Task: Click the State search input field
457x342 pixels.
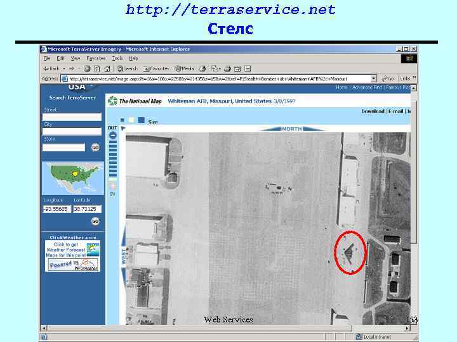Action: click(x=63, y=148)
